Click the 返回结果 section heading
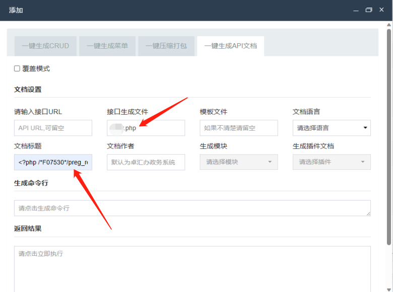Image resolution: width=393 pixels, height=292 pixels. coord(28,229)
